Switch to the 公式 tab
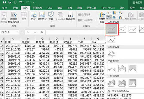144x99 pixels. tap(50, 8)
